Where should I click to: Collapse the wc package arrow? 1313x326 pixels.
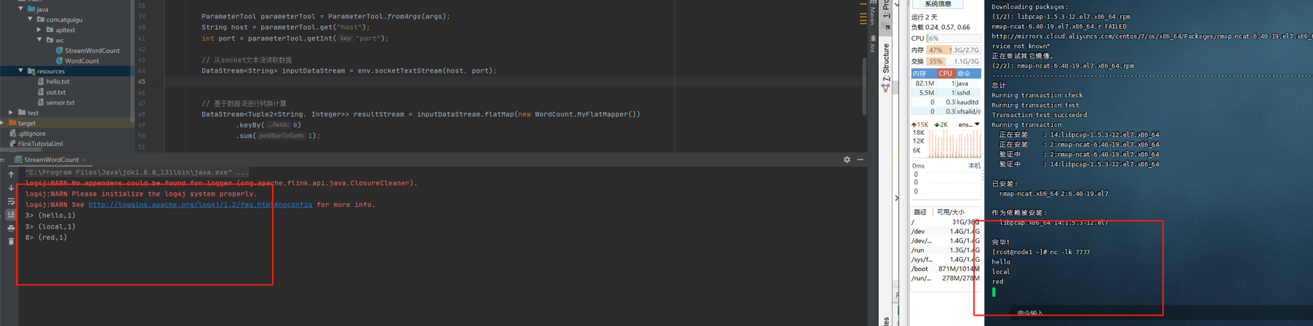point(39,40)
